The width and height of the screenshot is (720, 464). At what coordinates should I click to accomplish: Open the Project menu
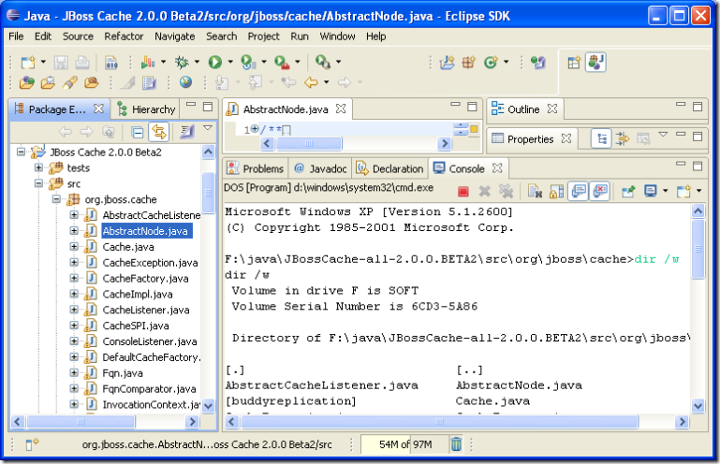point(264,36)
